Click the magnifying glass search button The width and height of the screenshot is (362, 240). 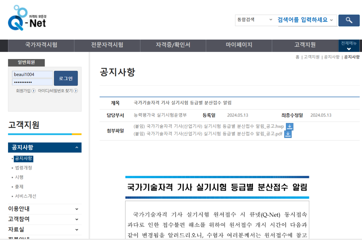(x=349, y=20)
